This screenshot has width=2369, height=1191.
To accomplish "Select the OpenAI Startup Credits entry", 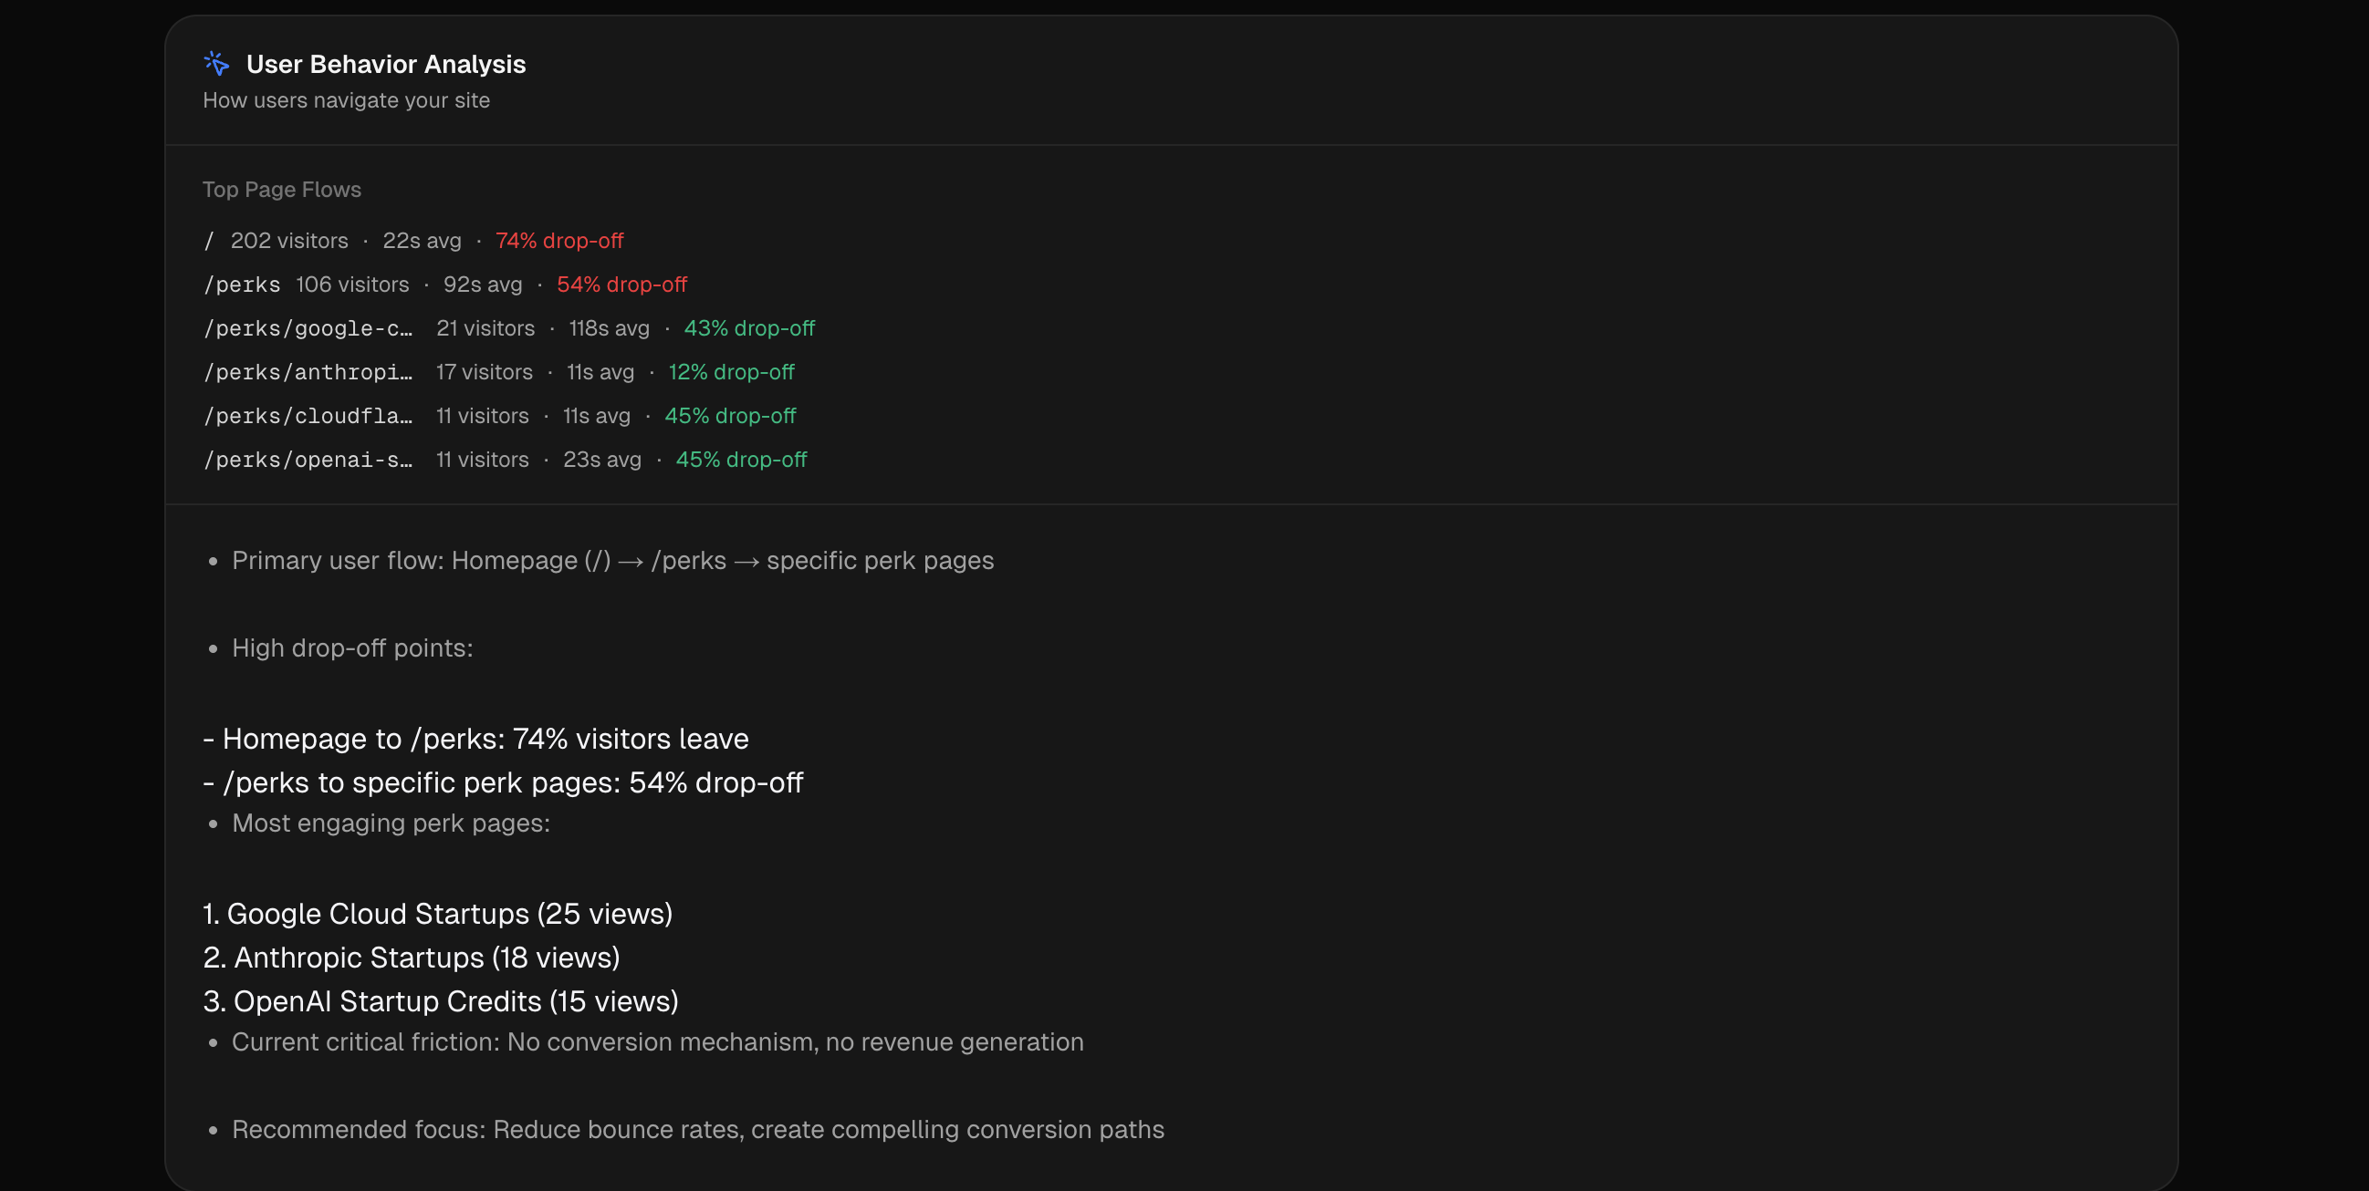I will [x=441, y=1001].
